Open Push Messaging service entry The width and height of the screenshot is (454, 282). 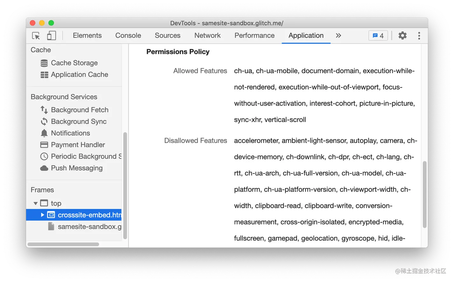pos(77,168)
